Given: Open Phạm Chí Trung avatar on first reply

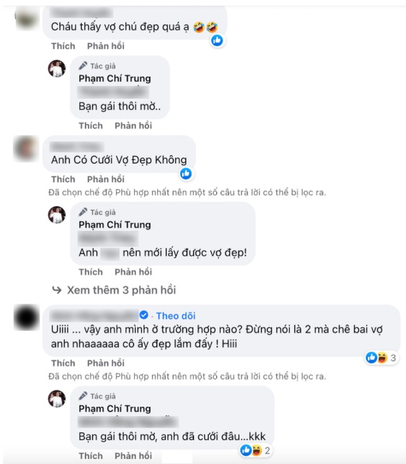Looking at the screenshot, I should click(57, 69).
